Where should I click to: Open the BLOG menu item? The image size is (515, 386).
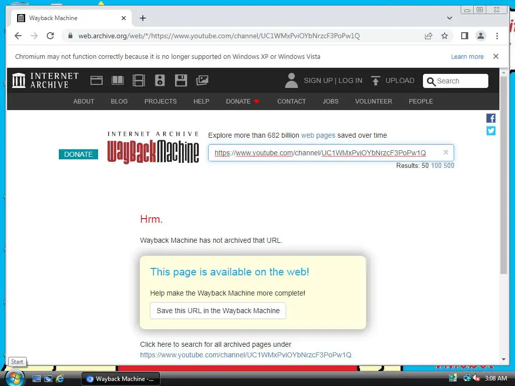pos(119,102)
